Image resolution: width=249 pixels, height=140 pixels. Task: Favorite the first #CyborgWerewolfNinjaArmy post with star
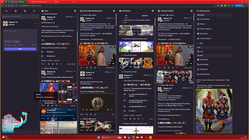tap(91, 68)
